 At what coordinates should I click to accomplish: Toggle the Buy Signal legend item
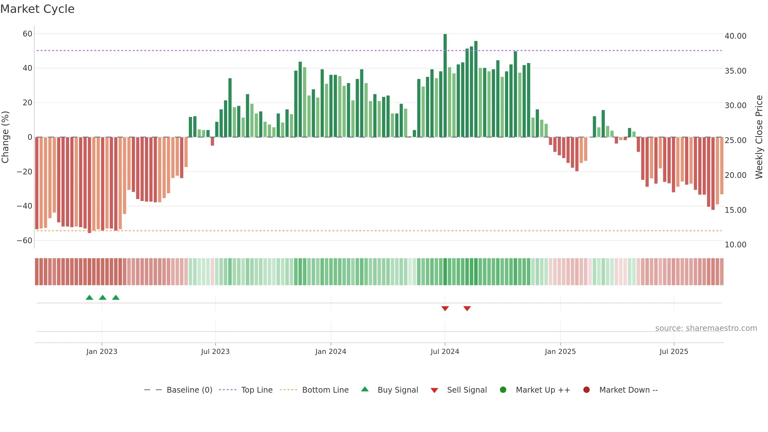click(x=389, y=390)
